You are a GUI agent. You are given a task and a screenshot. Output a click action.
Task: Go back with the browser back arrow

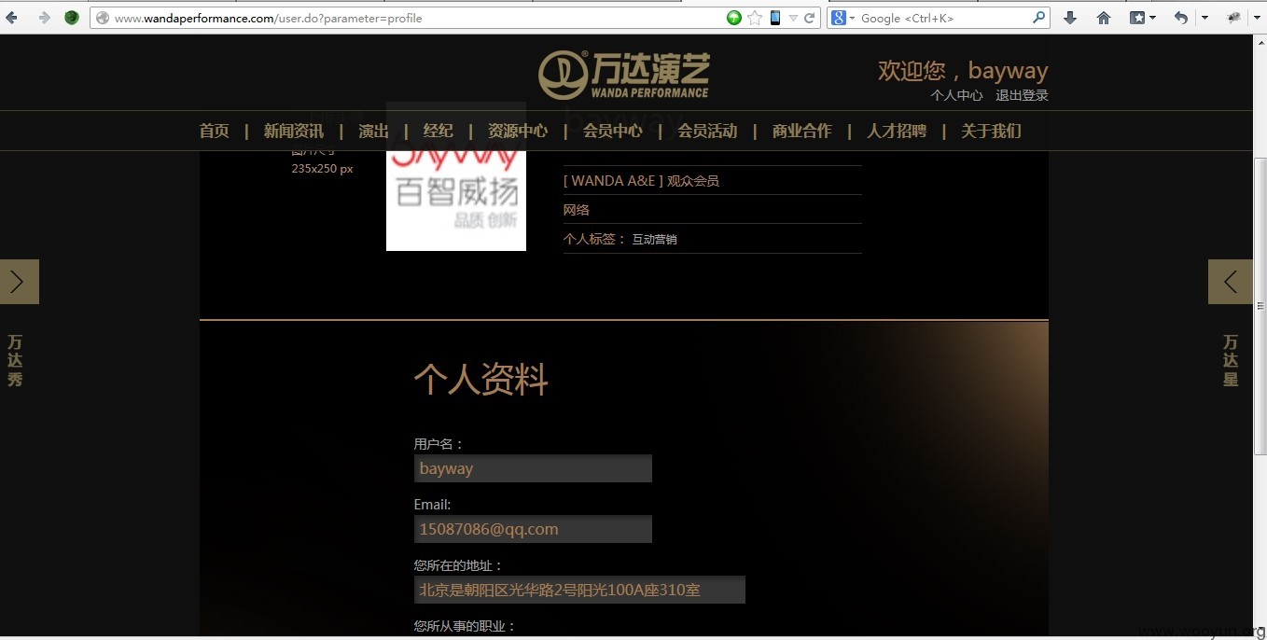point(12,18)
